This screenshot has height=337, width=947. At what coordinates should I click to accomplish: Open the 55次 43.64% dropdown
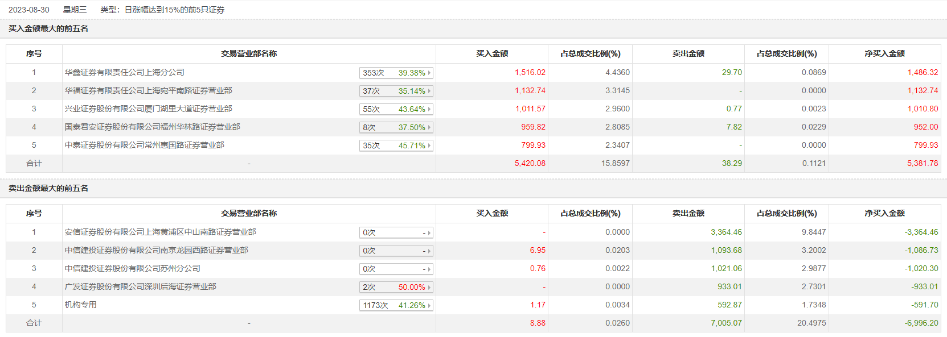396,109
